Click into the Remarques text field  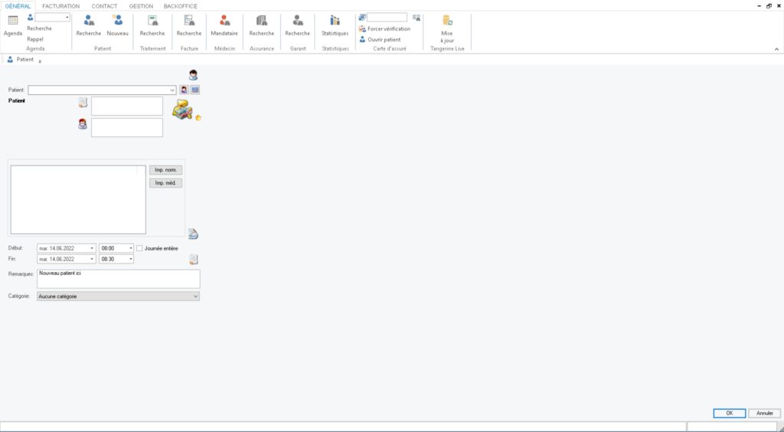point(119,279)
